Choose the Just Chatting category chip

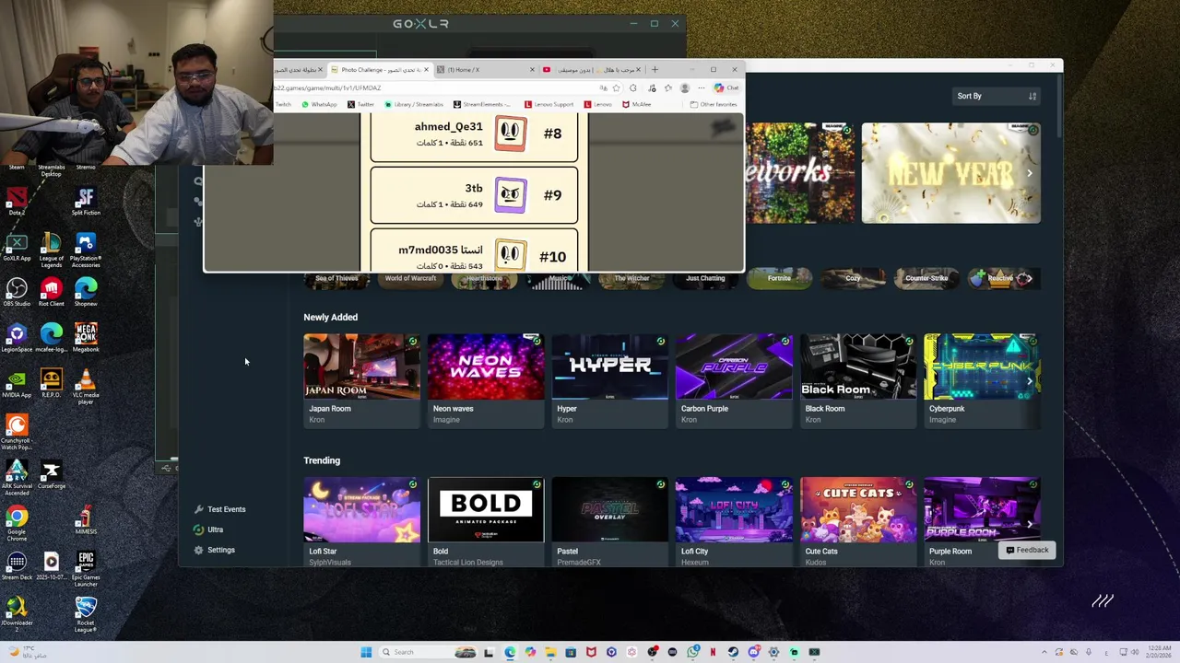(x=705, y=278)
